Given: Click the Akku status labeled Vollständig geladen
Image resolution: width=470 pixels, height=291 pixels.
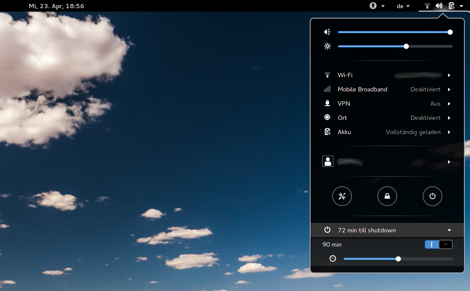Looking at the screenshot, I should pos(413,131).
